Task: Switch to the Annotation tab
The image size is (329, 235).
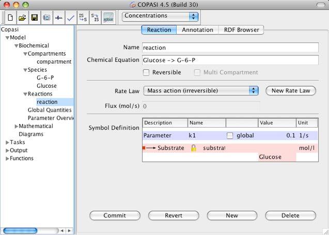Action: tap(197, 30)
